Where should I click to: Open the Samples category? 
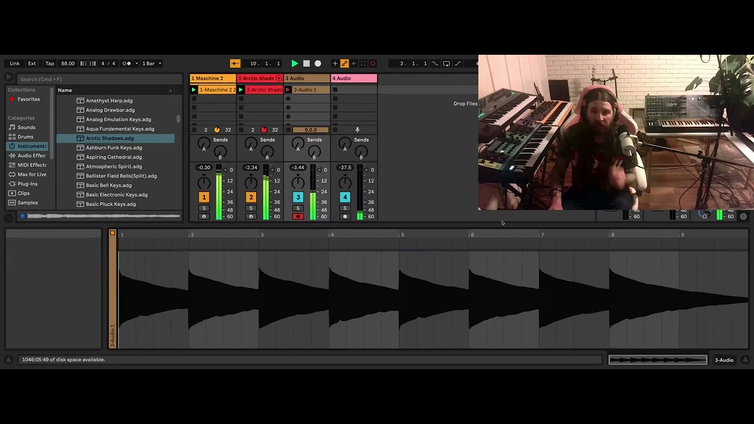coord(28,203)
